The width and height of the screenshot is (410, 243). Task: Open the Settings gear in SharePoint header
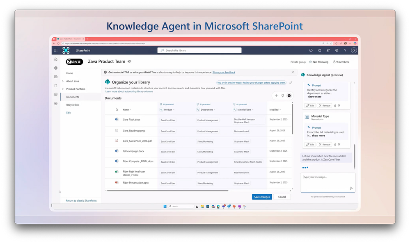point(337,50)
